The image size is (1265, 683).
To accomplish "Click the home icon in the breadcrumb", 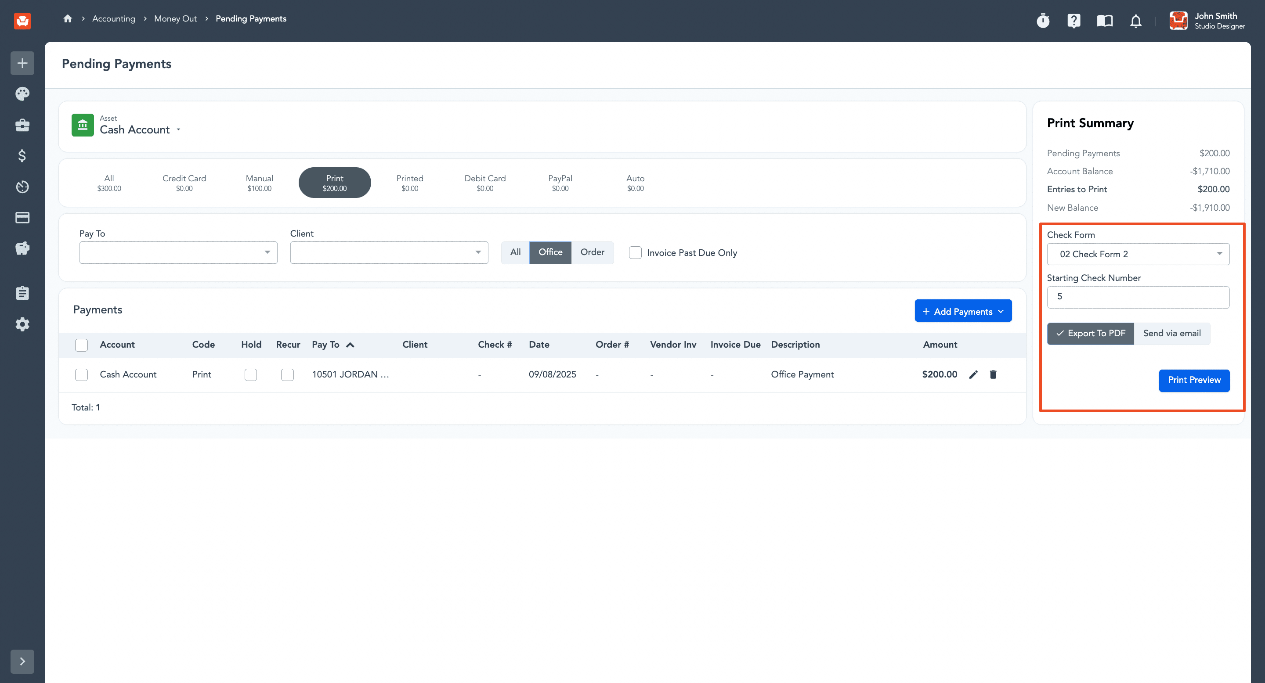I will pyautogui.click(x=68, y=18).
